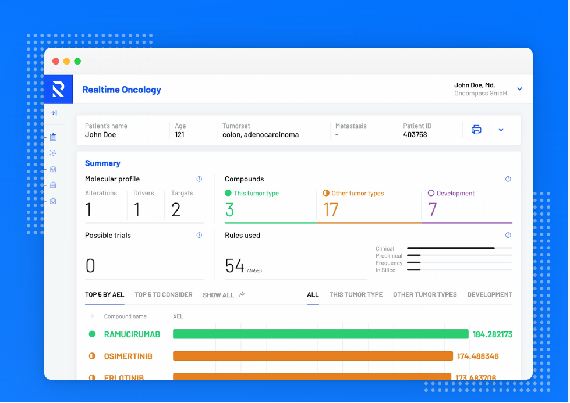Viewport: 570px width, 403px height.
Task: Click the grey dot in the compound table header
Action: [x=93, y=316]
